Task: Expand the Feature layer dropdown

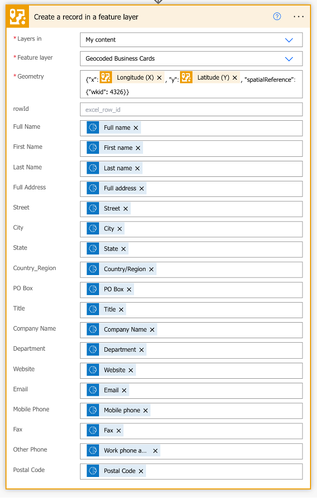Action: coord(288,59)
